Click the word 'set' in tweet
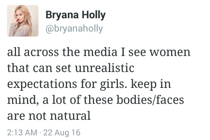 [x=63, y=68]
